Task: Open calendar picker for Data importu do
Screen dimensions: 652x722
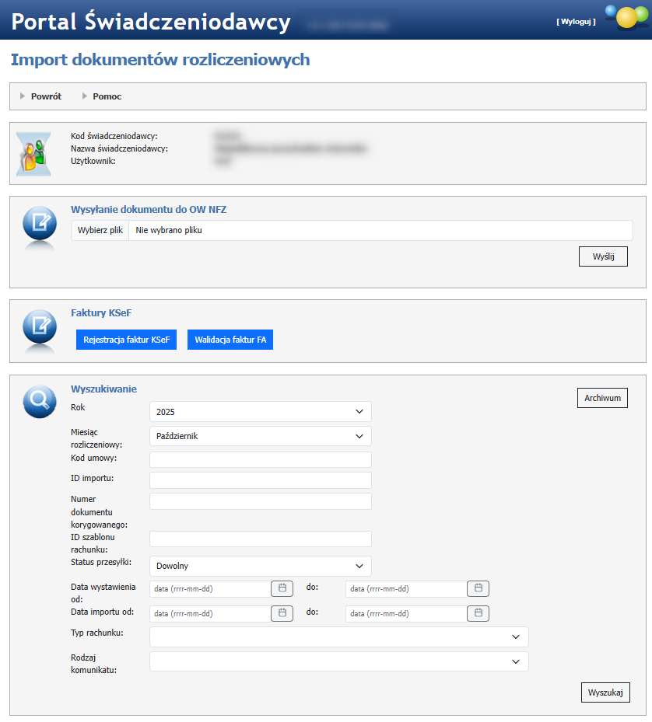Action: pyautogui.click(x=478, y=613)
